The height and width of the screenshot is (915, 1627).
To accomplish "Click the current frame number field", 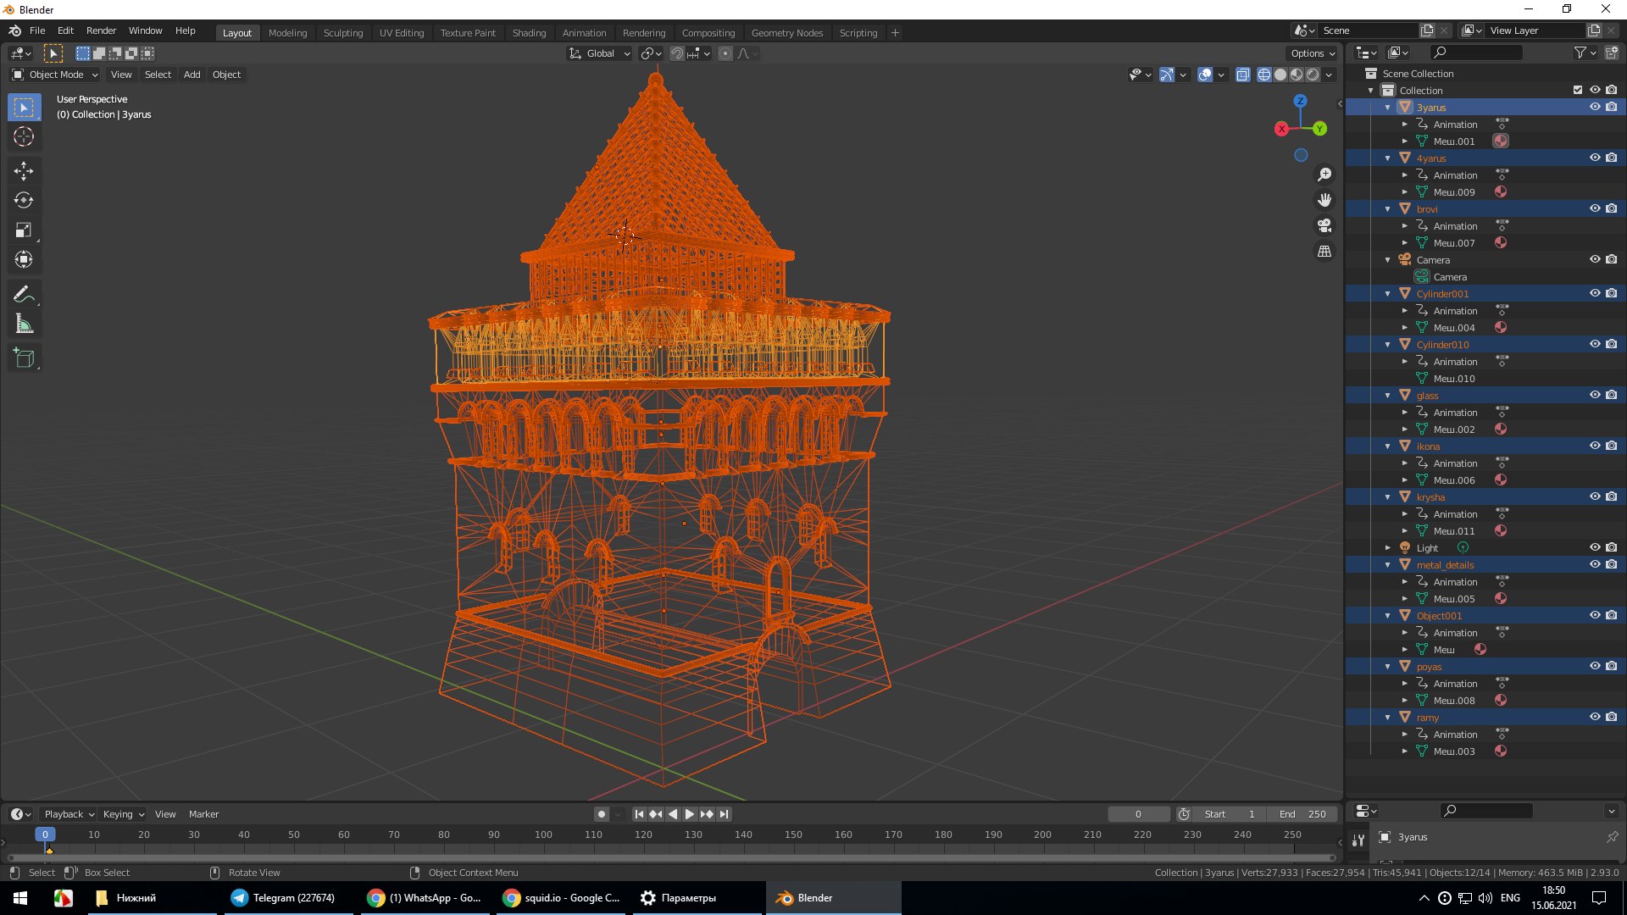I will point(1138,814).
